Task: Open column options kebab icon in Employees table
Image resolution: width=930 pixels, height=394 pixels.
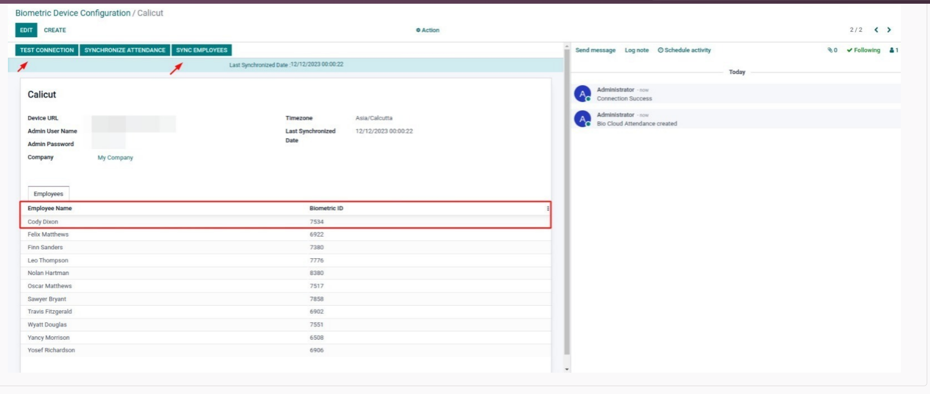Action: (x=548, y=209)
